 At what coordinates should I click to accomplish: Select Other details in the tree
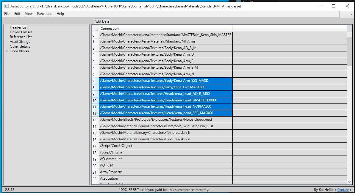point(20,46)
